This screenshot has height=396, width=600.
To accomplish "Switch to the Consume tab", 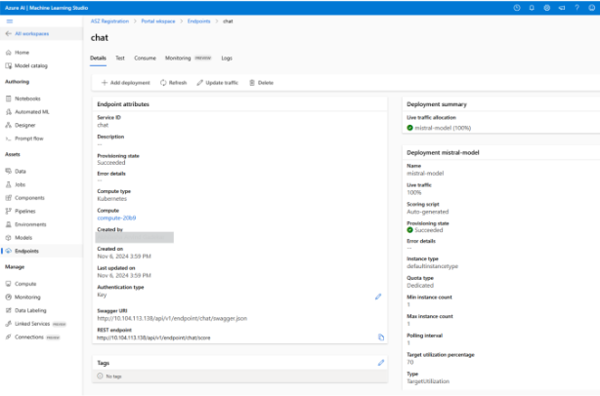I will pos(145,59).
